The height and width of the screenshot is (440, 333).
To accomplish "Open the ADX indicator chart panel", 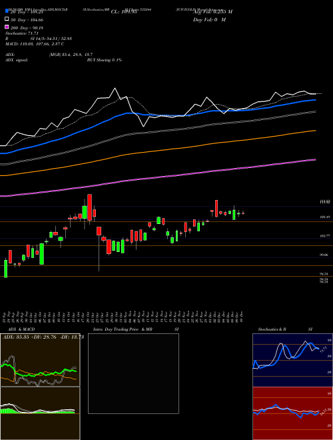I will coord(40,360).
